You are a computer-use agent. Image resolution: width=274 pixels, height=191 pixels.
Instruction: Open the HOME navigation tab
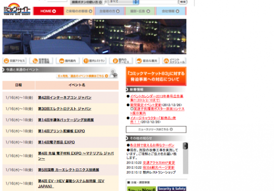[48, 11]
